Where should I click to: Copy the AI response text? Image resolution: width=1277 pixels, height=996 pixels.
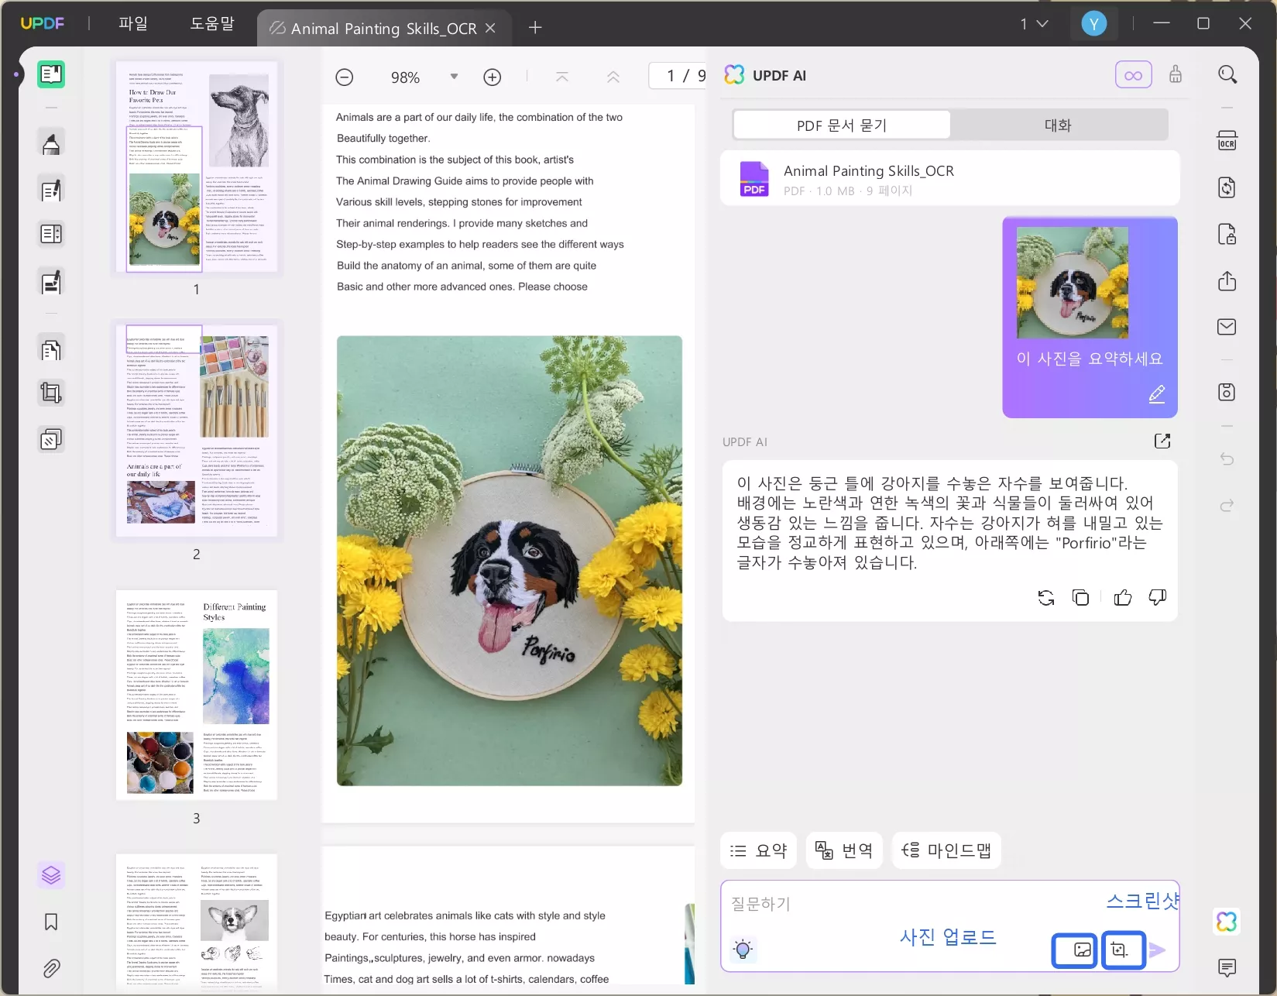coord(1081,597)
